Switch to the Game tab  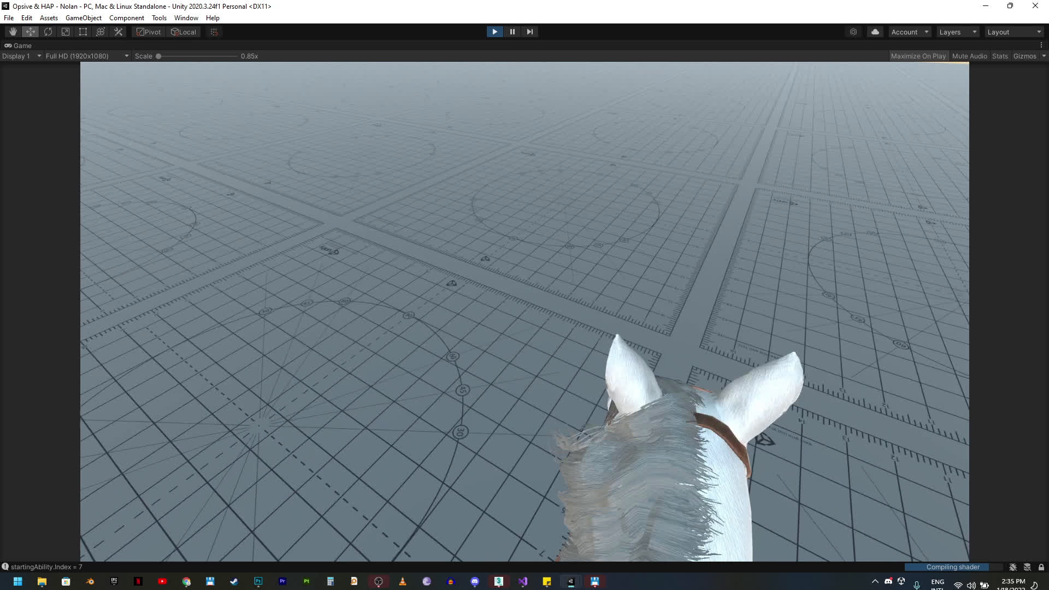(x=19, y=45)
